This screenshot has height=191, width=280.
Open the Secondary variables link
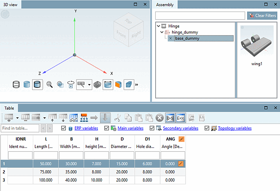(x=181, y=128)
